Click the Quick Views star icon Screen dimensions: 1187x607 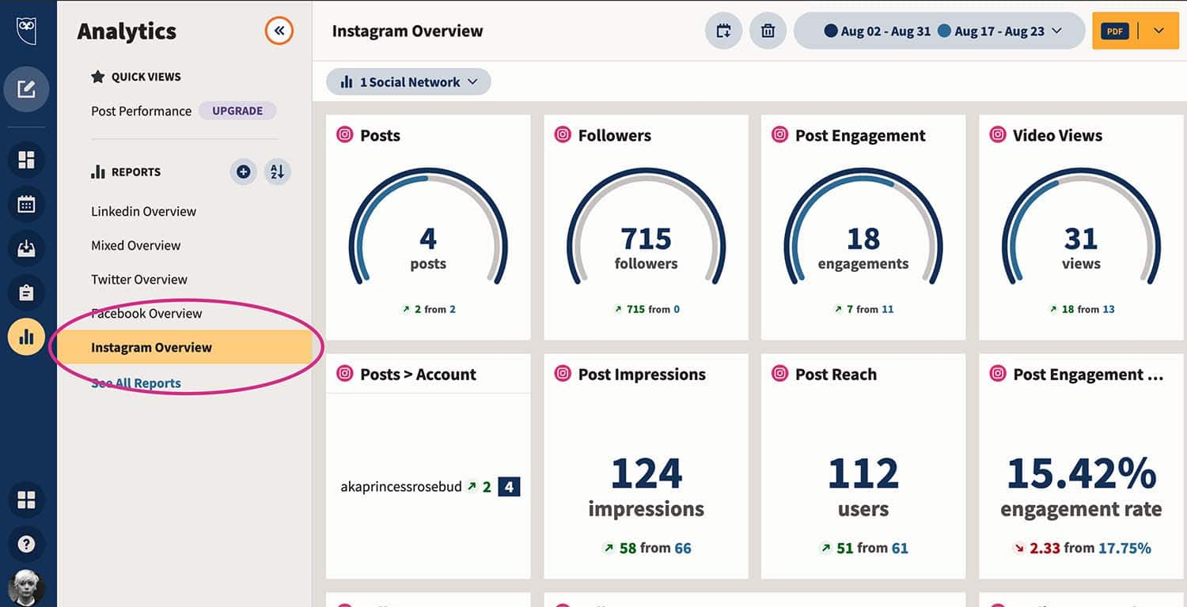(98, 77)
